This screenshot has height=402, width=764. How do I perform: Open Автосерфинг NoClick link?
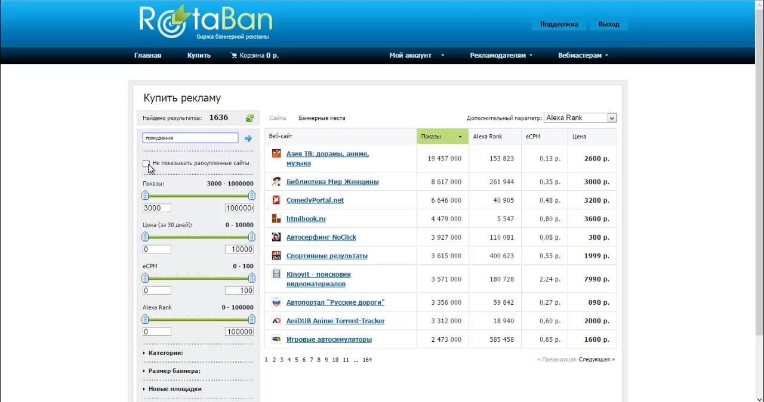pos(321,237)
